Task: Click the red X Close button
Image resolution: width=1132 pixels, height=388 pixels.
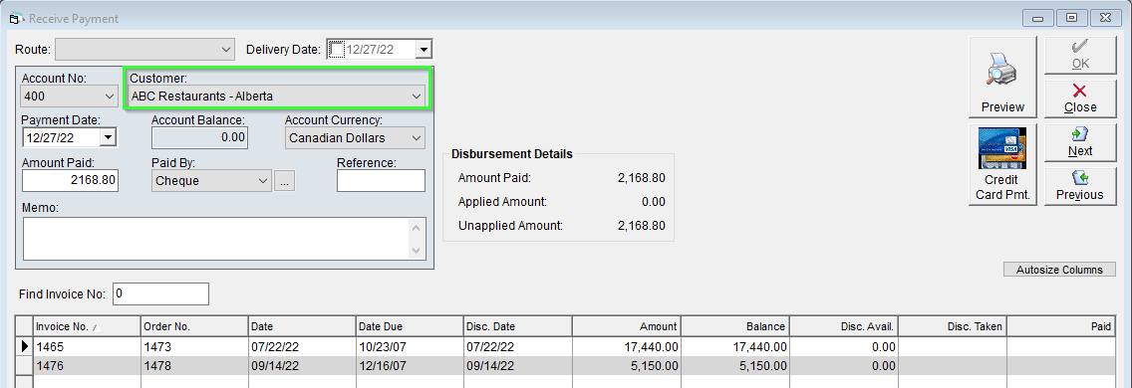Action: 1080,98
